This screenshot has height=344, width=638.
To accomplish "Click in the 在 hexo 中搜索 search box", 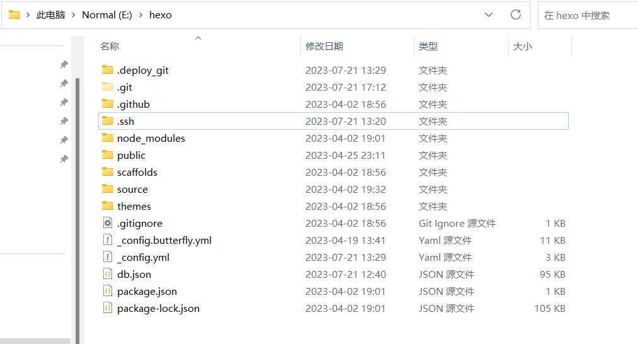I will pyautogui.click(x=586, y=15).
